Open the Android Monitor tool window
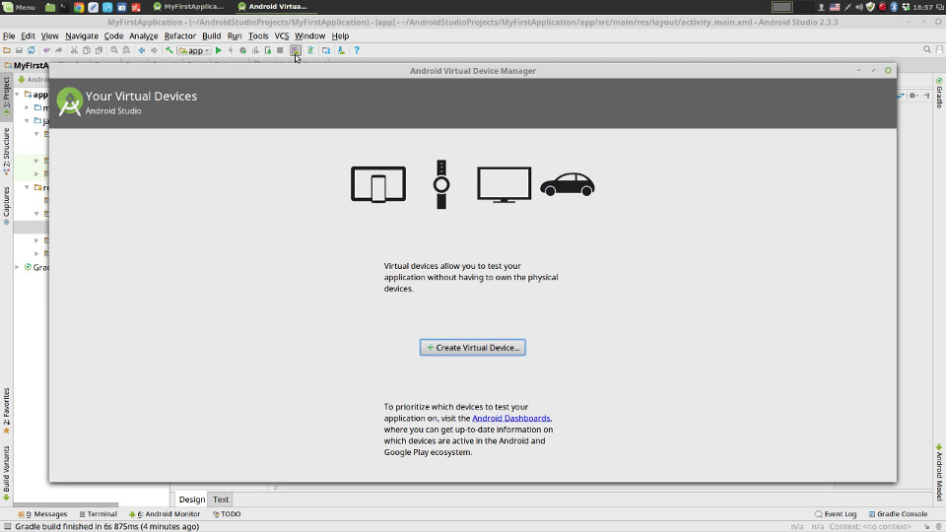 [x=165, y=514]
